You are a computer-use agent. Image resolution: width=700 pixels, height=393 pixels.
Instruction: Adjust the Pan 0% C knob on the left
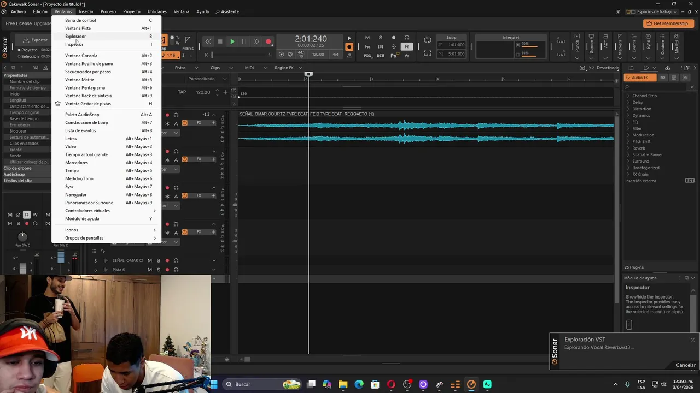pos(22,236)
